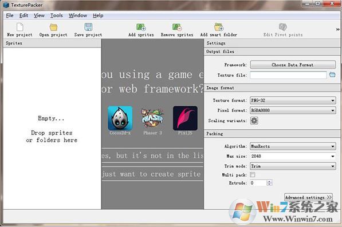Image resolution: width=342 pixels, height=227 pixels.
Task: Expand toolbar overflow chevron
Action: (337, 29)
